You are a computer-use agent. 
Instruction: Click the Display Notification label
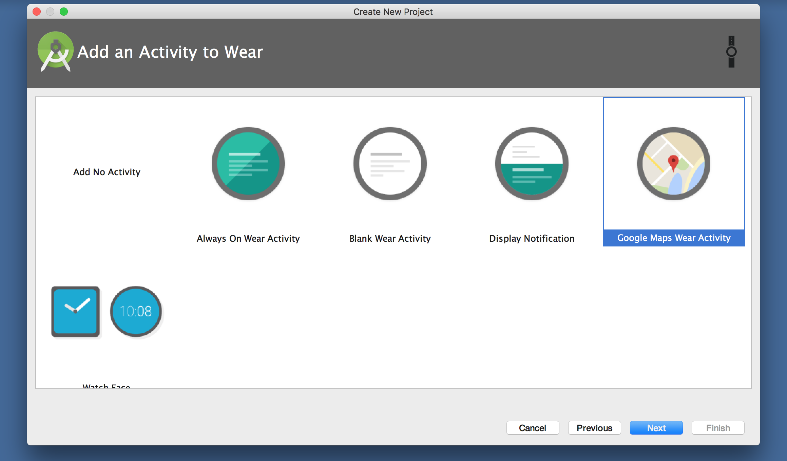pyautogui.click(x=532, y=239)
